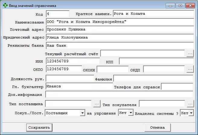Screen dimensions: 198x135
Task: Save the record with Сохранить button
Action: 39,127
